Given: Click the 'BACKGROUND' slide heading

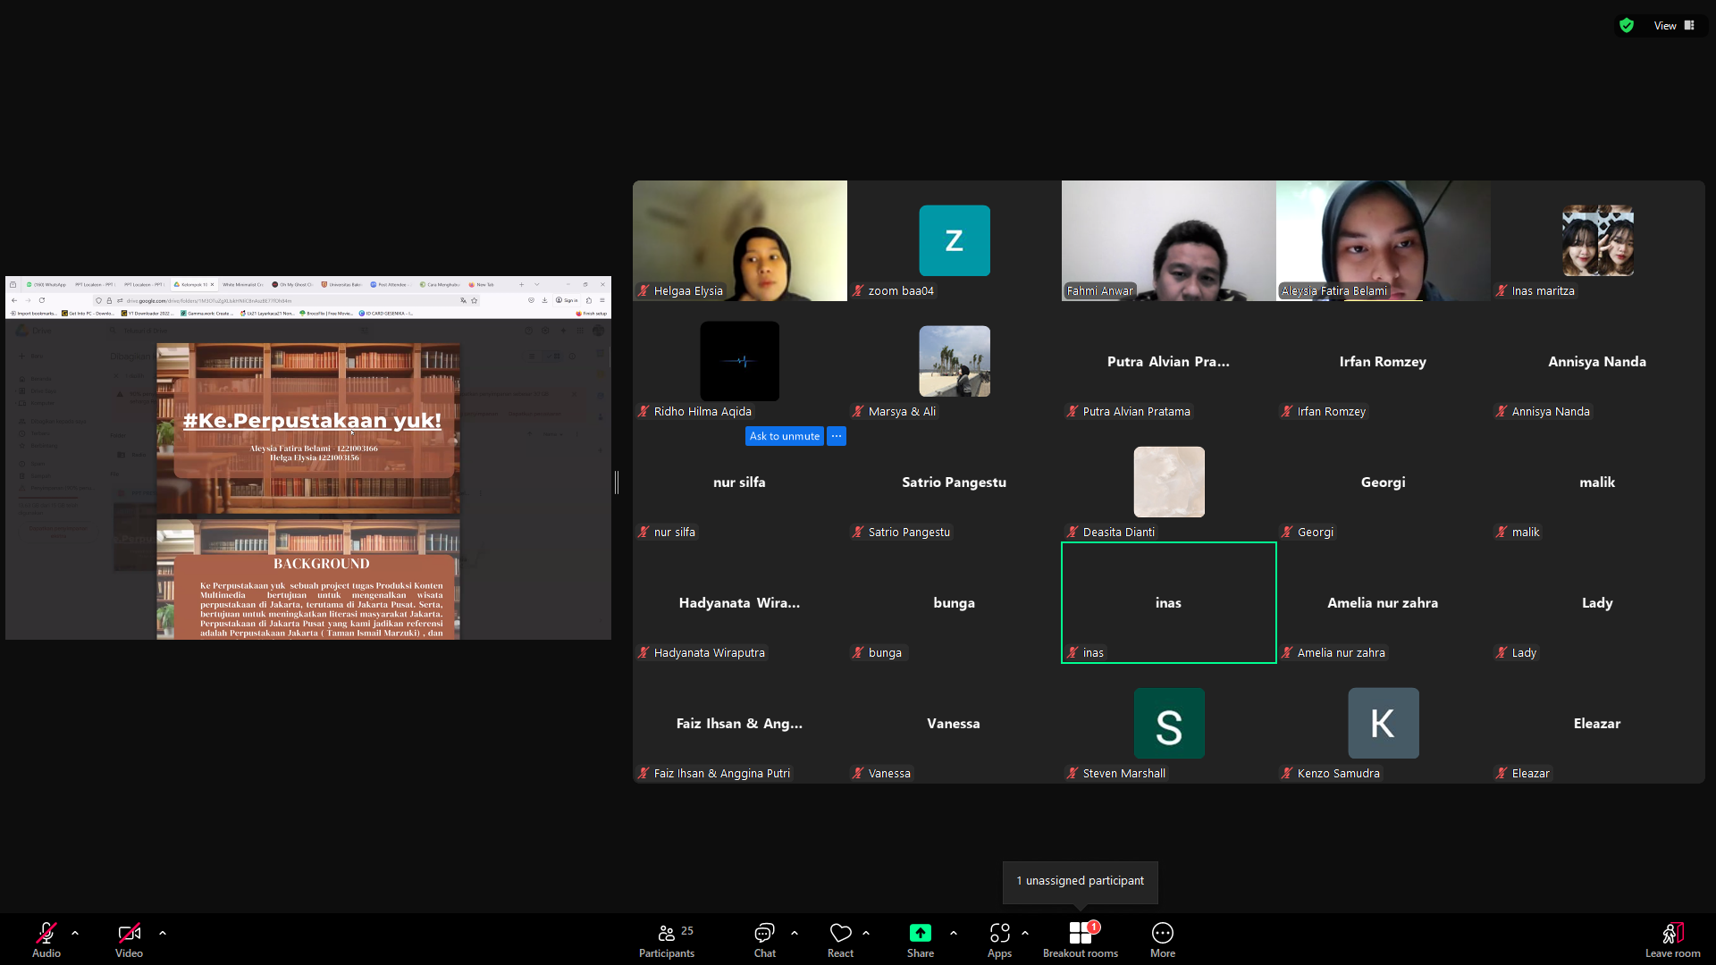Looking at the screenshot, I should tap(321, 564).
